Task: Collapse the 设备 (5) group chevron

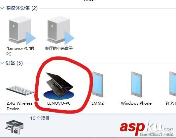Action: (x=2, y=63)
